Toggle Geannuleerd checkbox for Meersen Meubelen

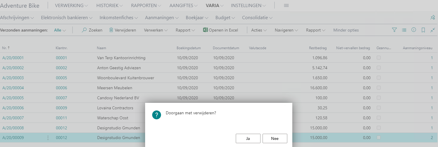tap(379, 88)
